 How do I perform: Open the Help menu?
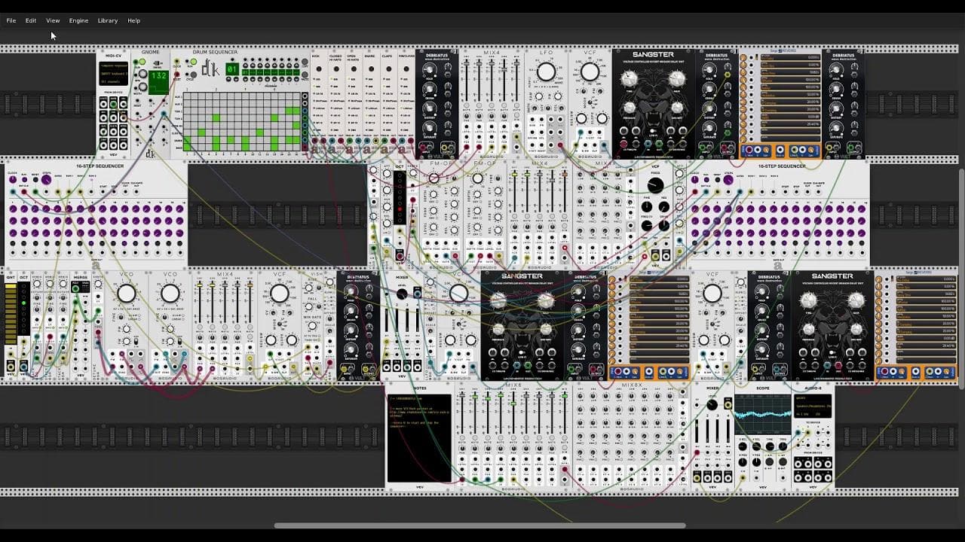point(133,20)
